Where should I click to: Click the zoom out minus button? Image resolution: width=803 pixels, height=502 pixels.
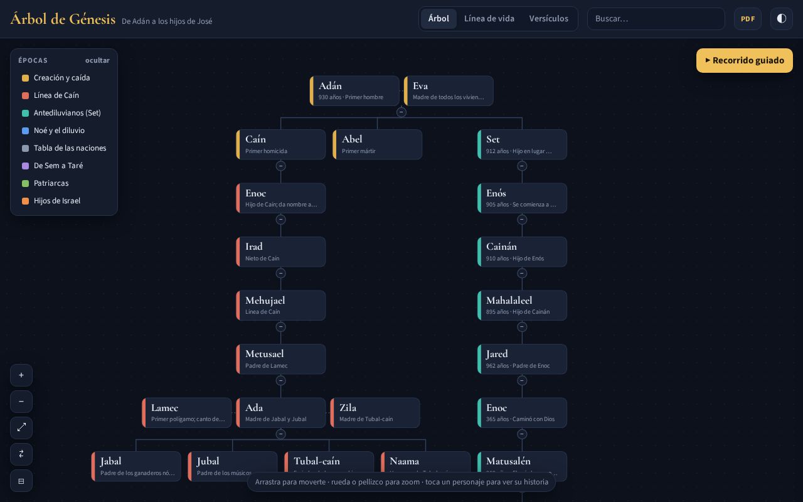(21, 402)
